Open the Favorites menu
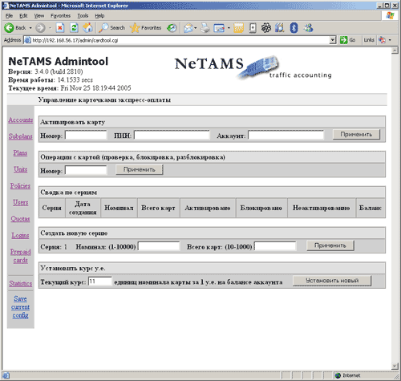This screenshot has width=401, height=381. 60,16
